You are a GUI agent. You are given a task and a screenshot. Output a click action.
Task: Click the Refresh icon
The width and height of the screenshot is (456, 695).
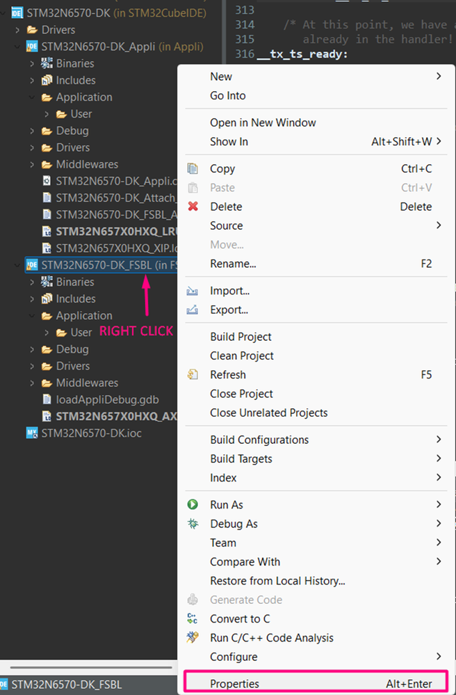pyautogui.click(x=193, y=374)
